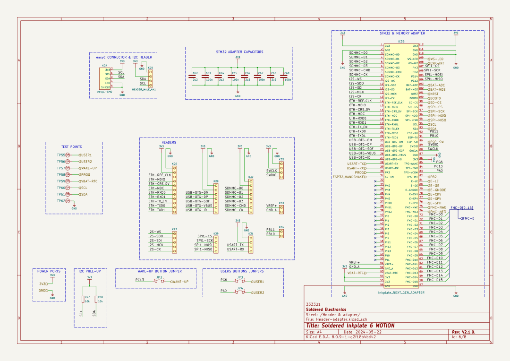Click the 'STM32 & MEMORY ADAPTER' title
Image resolution: width=510 pixels, height=361 pixels.
click(402, 33)
